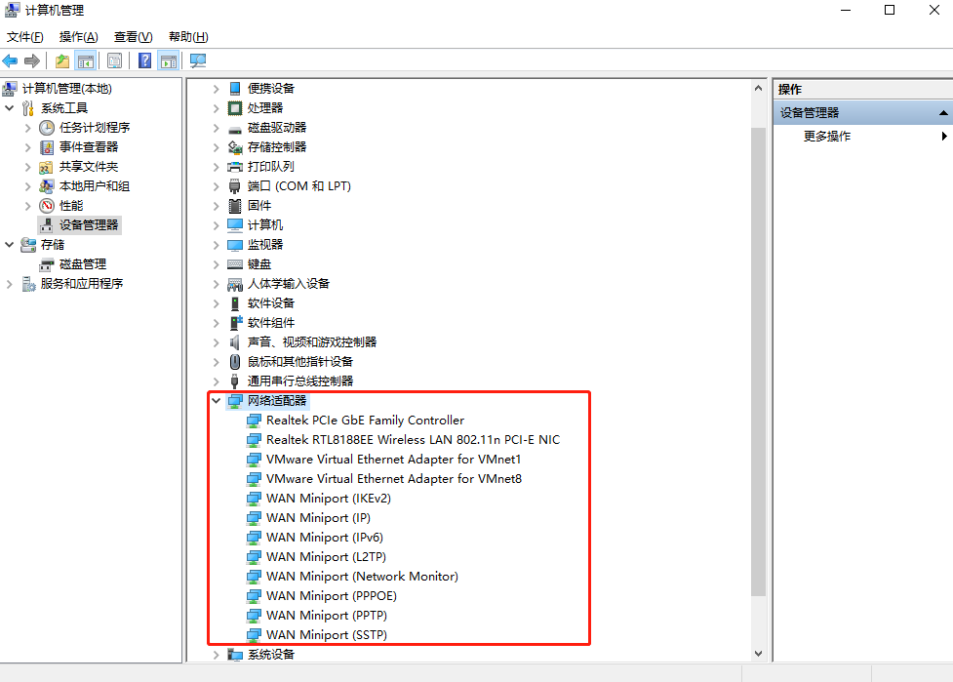Select Realtek PCIe GbE Family Controller adapter
This screenshot has width=953, height=682.
coord(365,421)
